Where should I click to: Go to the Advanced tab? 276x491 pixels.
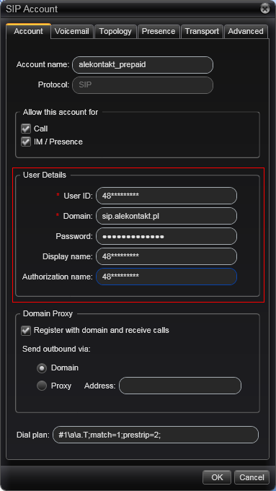click(x=246, y=31)
